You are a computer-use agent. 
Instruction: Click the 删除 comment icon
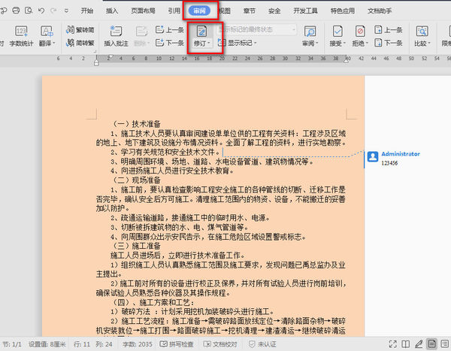click(x=141, y=31)
